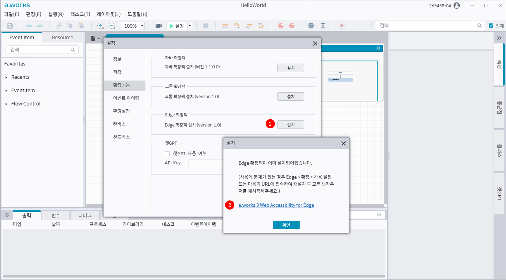
Task: Open the 파일(F) menu
Action: [x=12, y=14]
